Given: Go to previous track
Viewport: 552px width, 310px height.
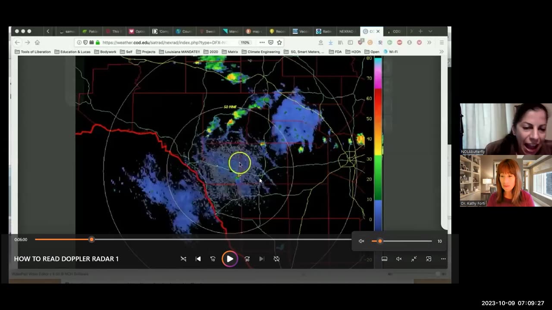Looking at the screenshot, I should click(198, 259).
